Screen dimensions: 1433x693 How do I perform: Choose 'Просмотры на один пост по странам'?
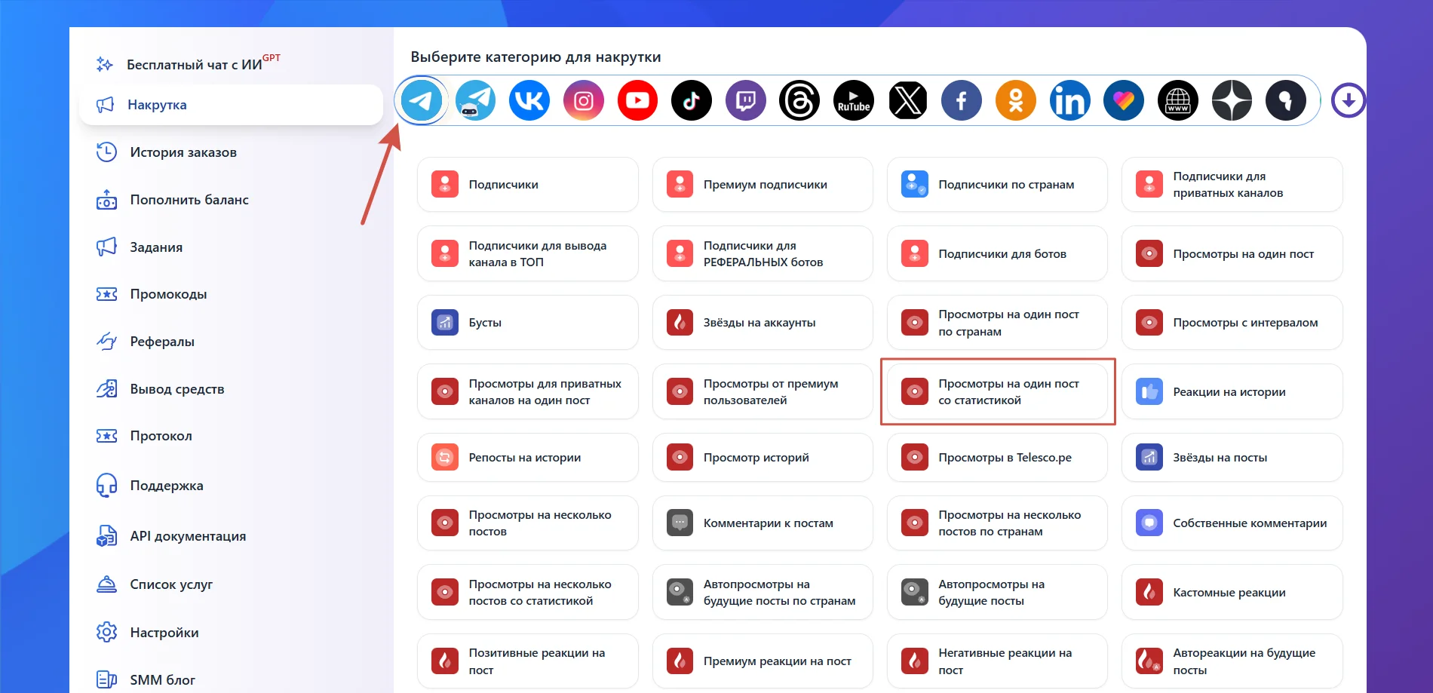[x=997, y=323]
